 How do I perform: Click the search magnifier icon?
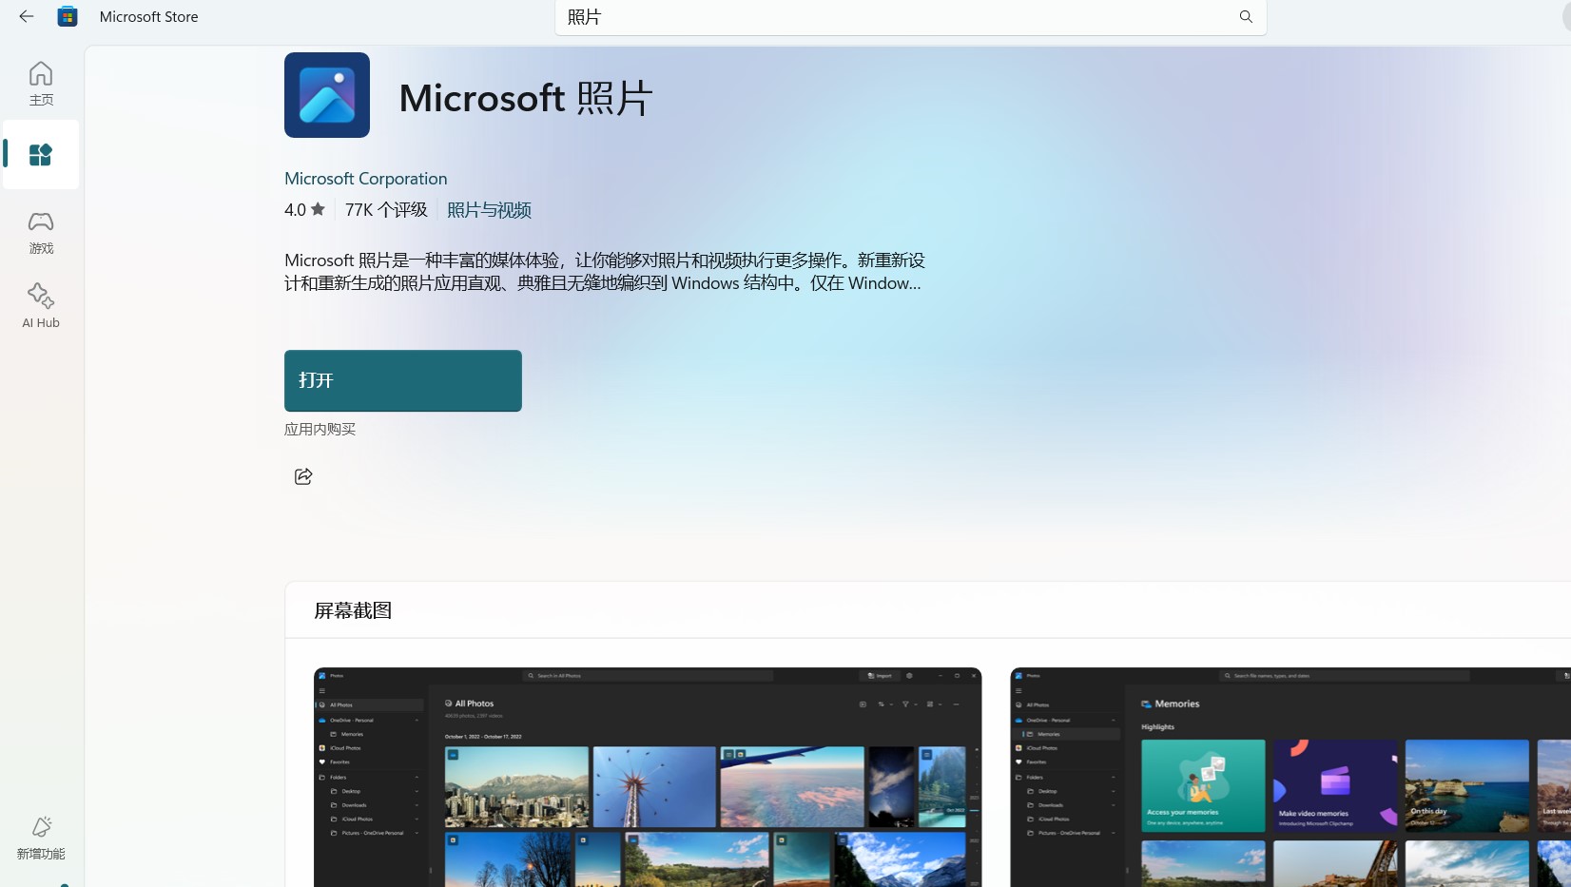point(1246,16)
